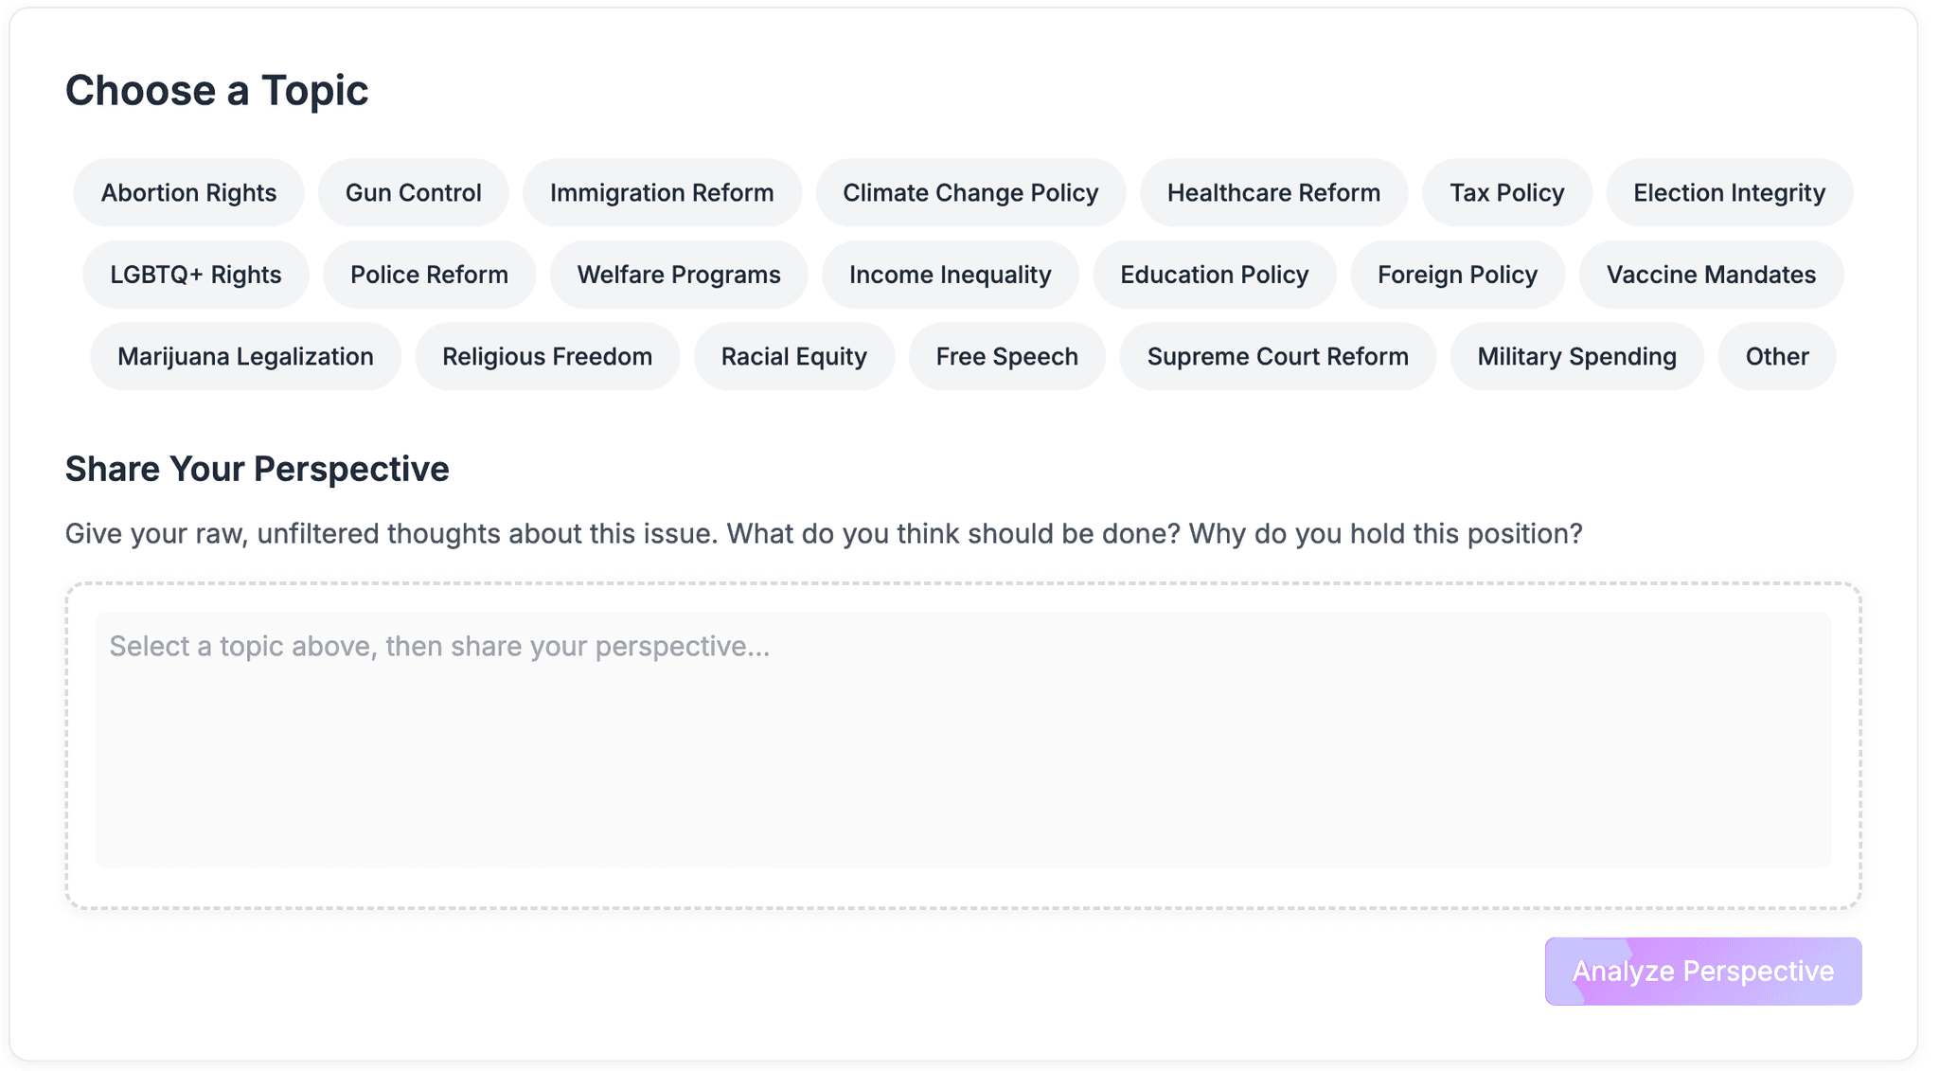Screen dimensions: 1939x1071
Task: Choose Healthcare Reform topic
Action: coord(1273,192)
